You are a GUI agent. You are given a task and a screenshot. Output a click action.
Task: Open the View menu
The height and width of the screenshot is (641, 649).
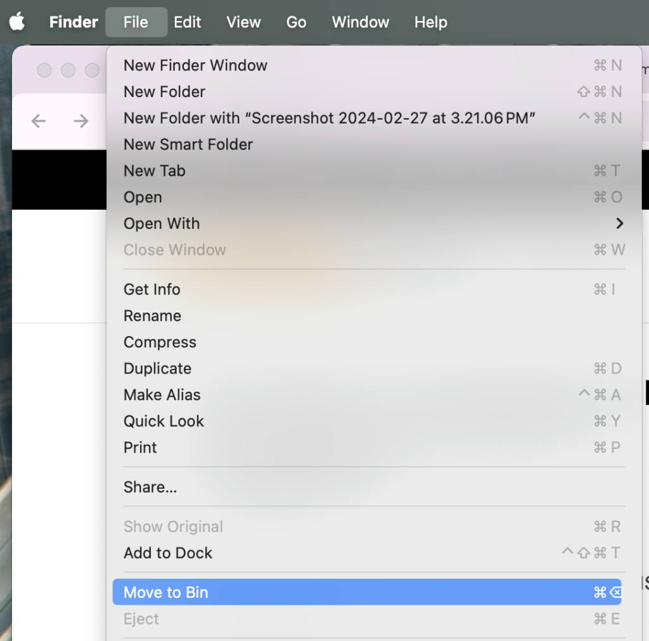click(243, 22)
